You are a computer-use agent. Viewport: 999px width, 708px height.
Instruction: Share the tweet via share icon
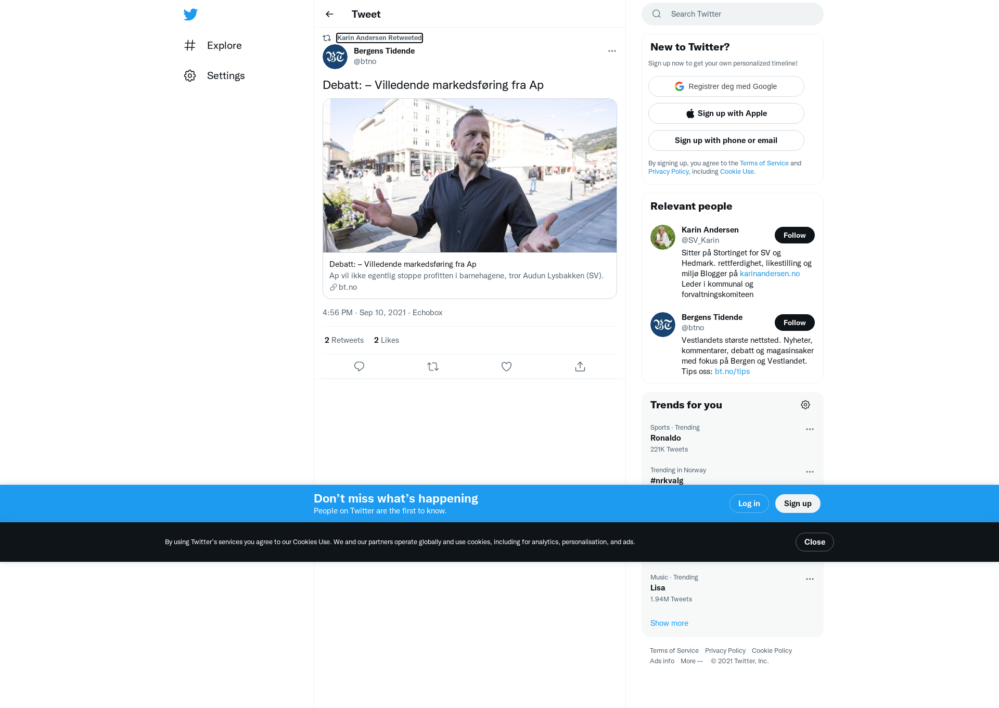(580, 367)
